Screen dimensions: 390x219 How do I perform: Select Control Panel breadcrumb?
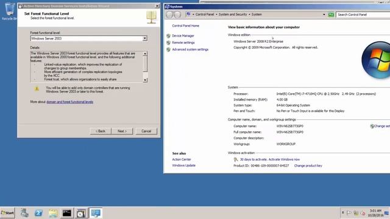[x=205, y=15]
